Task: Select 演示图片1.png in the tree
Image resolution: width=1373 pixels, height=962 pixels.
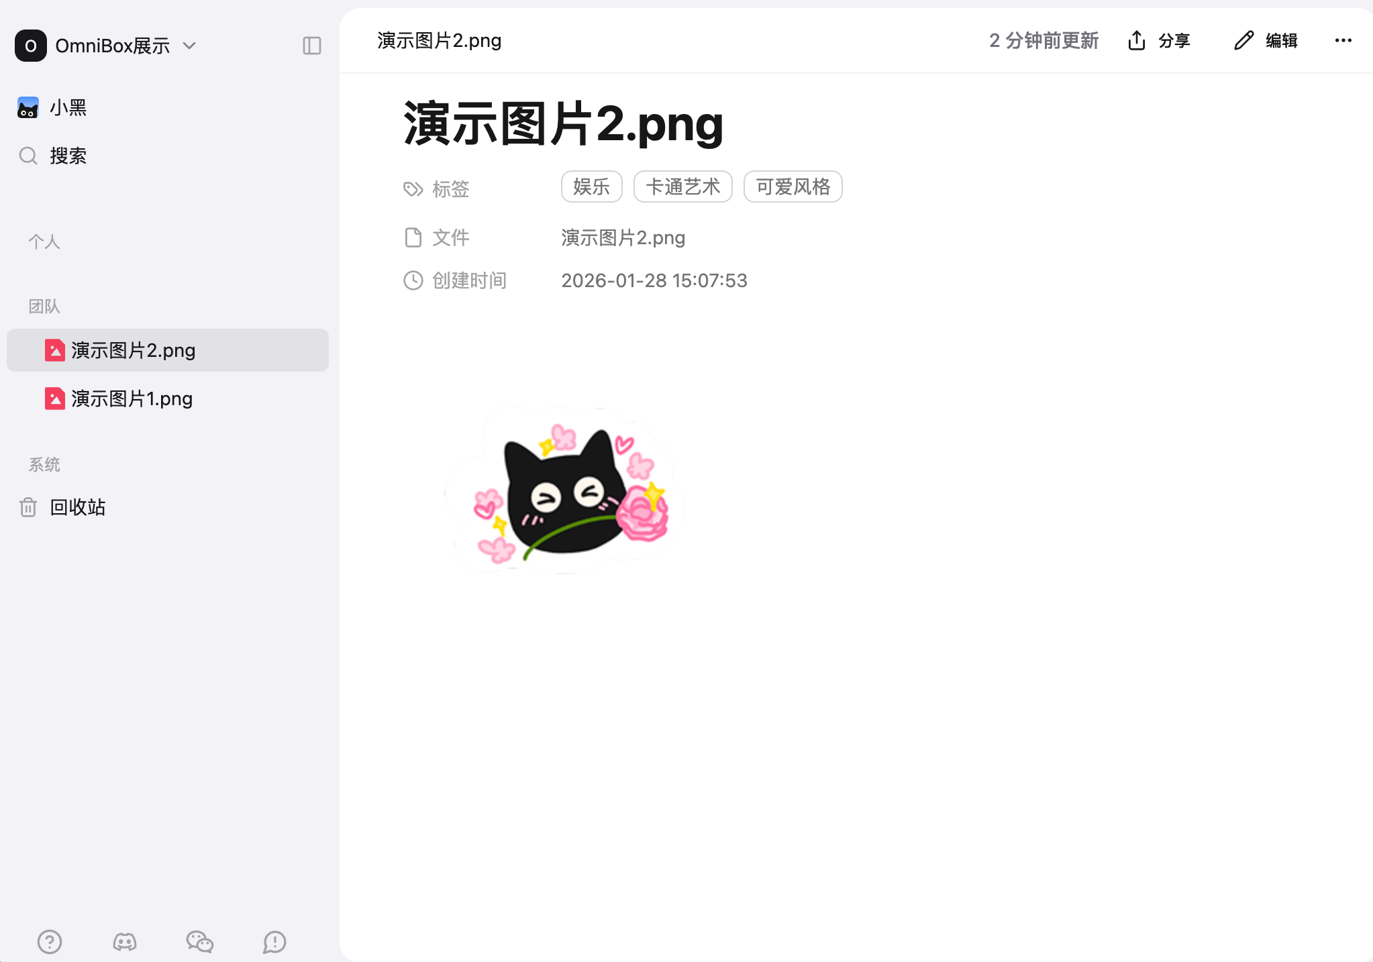Action: pos(132,398)
